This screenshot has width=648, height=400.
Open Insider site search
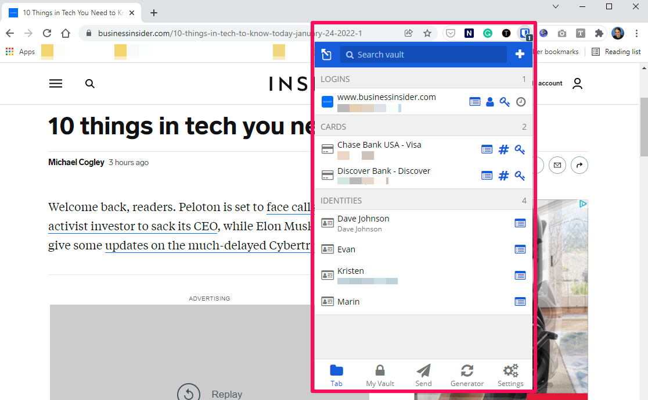[x=89, y=84]
